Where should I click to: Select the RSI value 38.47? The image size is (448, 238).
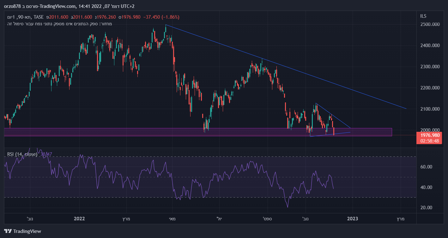46,154
